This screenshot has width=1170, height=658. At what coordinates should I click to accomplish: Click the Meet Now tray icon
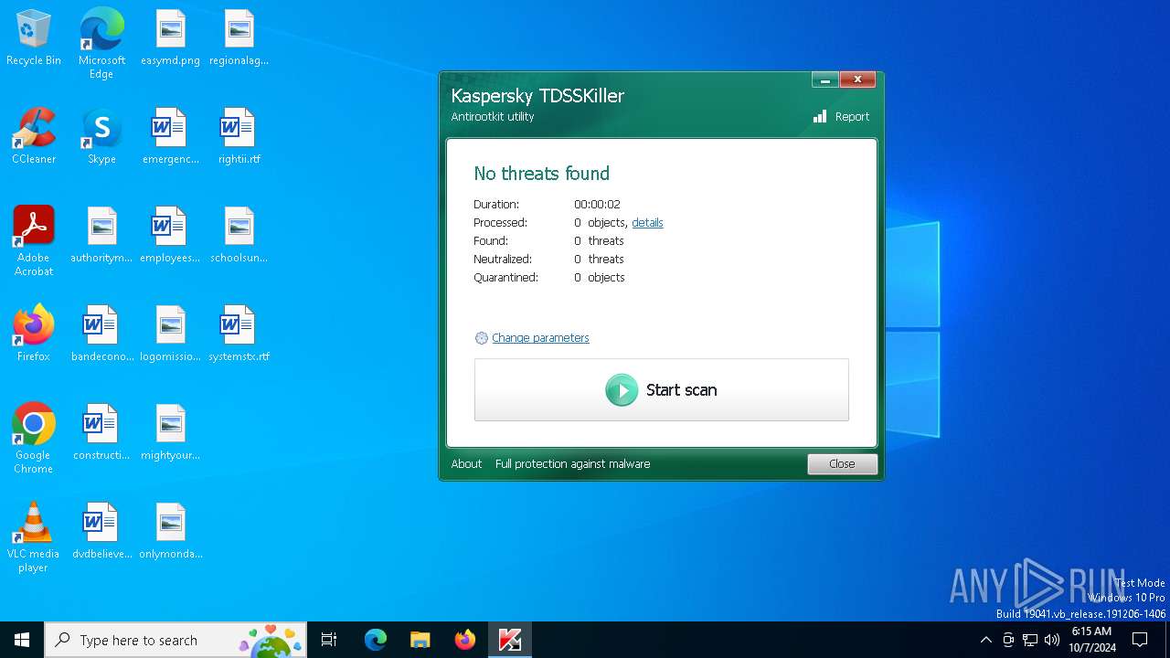(x=1008, y=640)
